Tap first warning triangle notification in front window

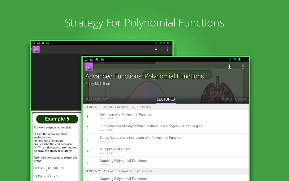(x=97, y=59)
